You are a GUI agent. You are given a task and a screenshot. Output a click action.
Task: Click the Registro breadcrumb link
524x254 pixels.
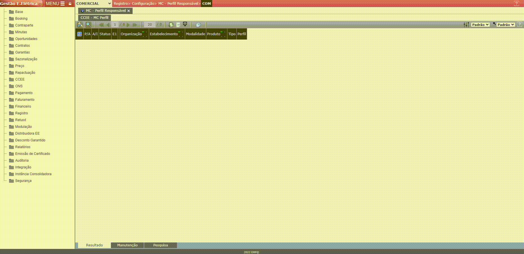(x=121, y=4)
